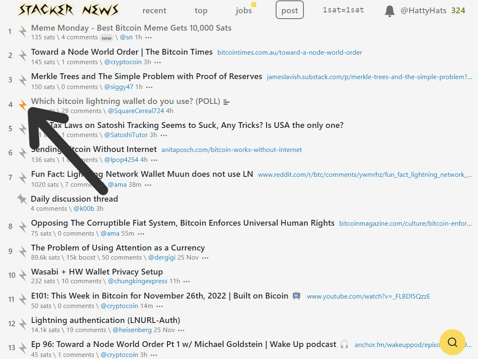This screenshot has width=478, height=359.
Task: Click orange lightning bolt on wallet poll post
Action: [x=23, y=104]
